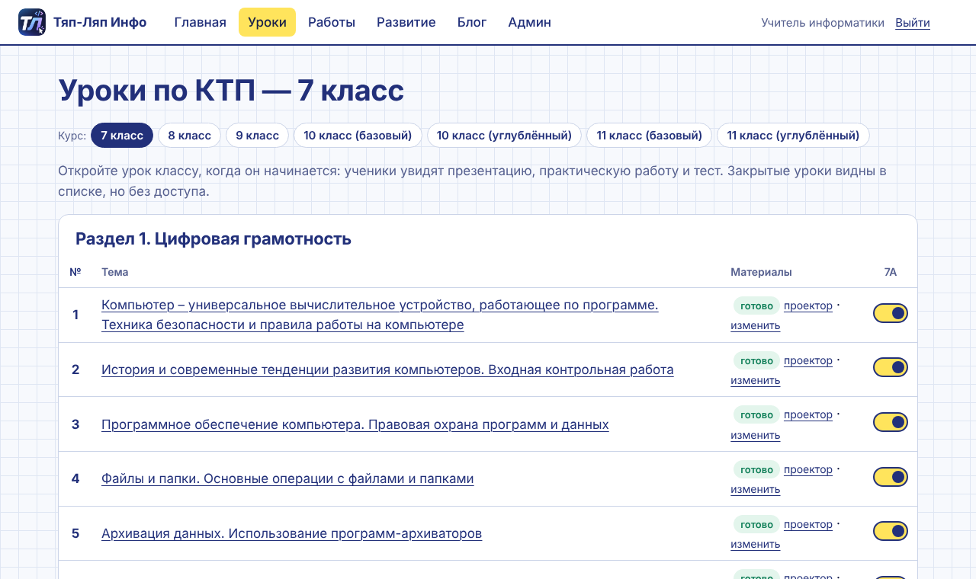Switch off lesson 4 for 7А
Screen dimensions: 976x579
[891, 477]
